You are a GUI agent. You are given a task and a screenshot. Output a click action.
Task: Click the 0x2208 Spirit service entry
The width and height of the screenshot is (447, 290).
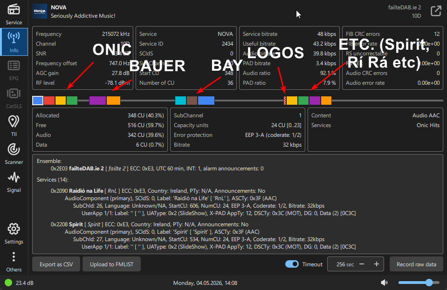click(x=149, y=224)
